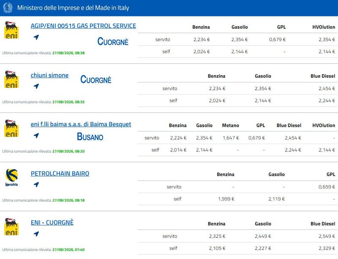
Task: Click self row label in ENI - CUORGNÈ table
Action: pyautogui.click(x=173, y=248)
